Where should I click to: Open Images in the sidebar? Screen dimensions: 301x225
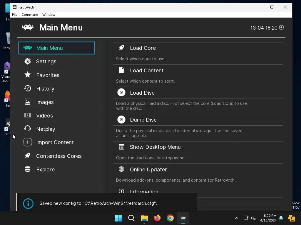tap(57, 102)
